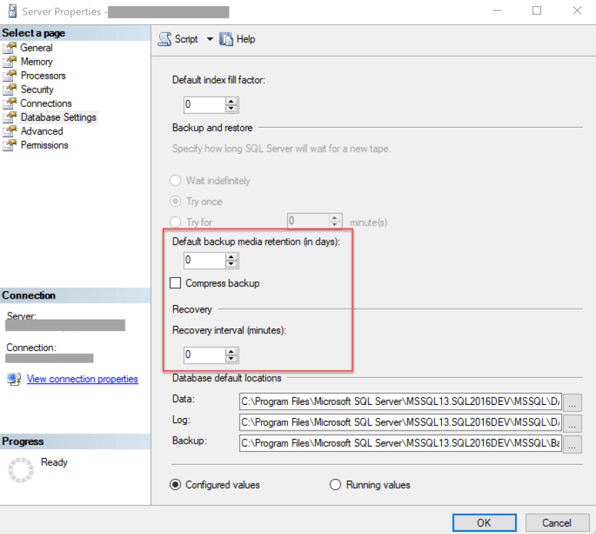This screenshot has height=534, width=596.
Task: Enable the Compress backup checkbox
Action: pyautogui.click(x=175, y=283)
